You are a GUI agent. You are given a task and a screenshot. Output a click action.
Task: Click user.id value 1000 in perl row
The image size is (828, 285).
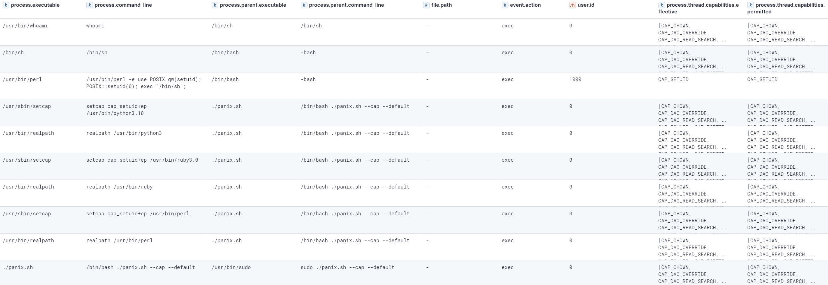coord(575,79)
